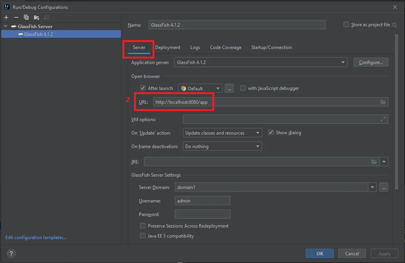This screenshot has width=405, height=263.
Task: Expand the VM options field
Action: (383, 119)
